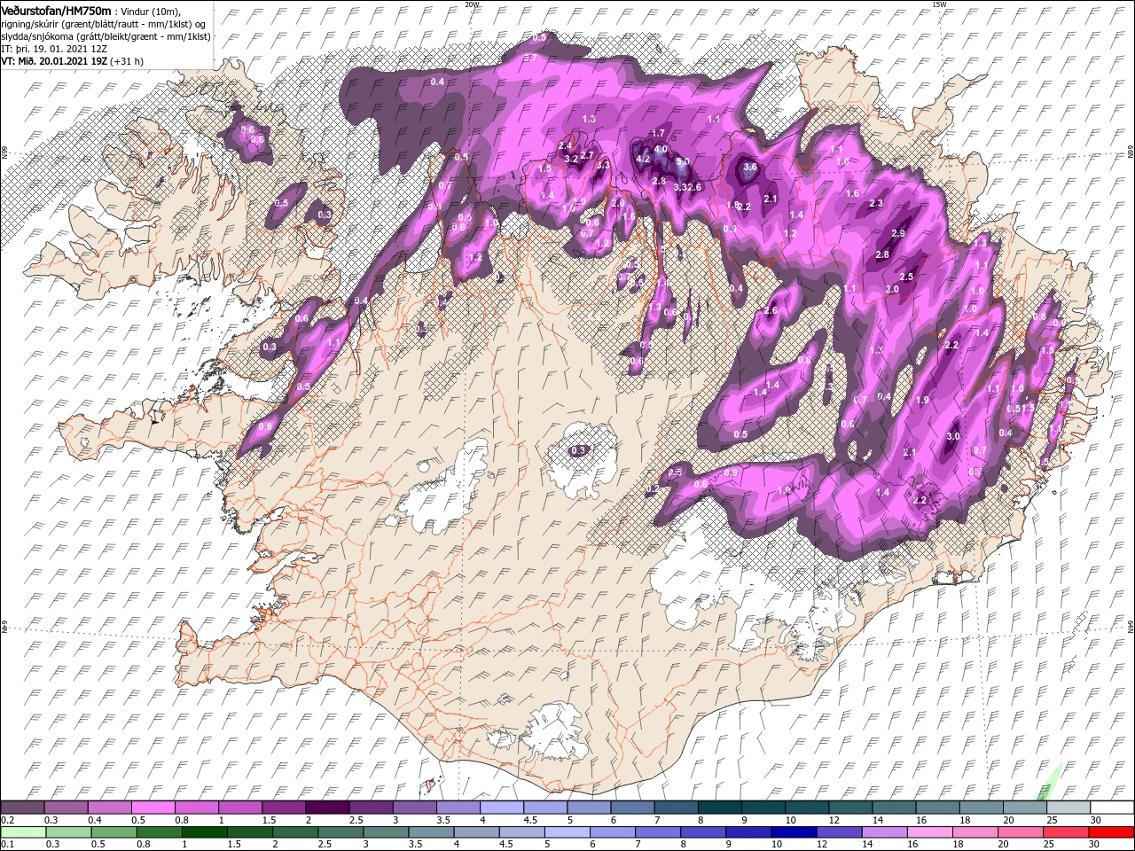Click the 'VT: Mið. 20.01.2021 19Z' valid time

point(54,61)
